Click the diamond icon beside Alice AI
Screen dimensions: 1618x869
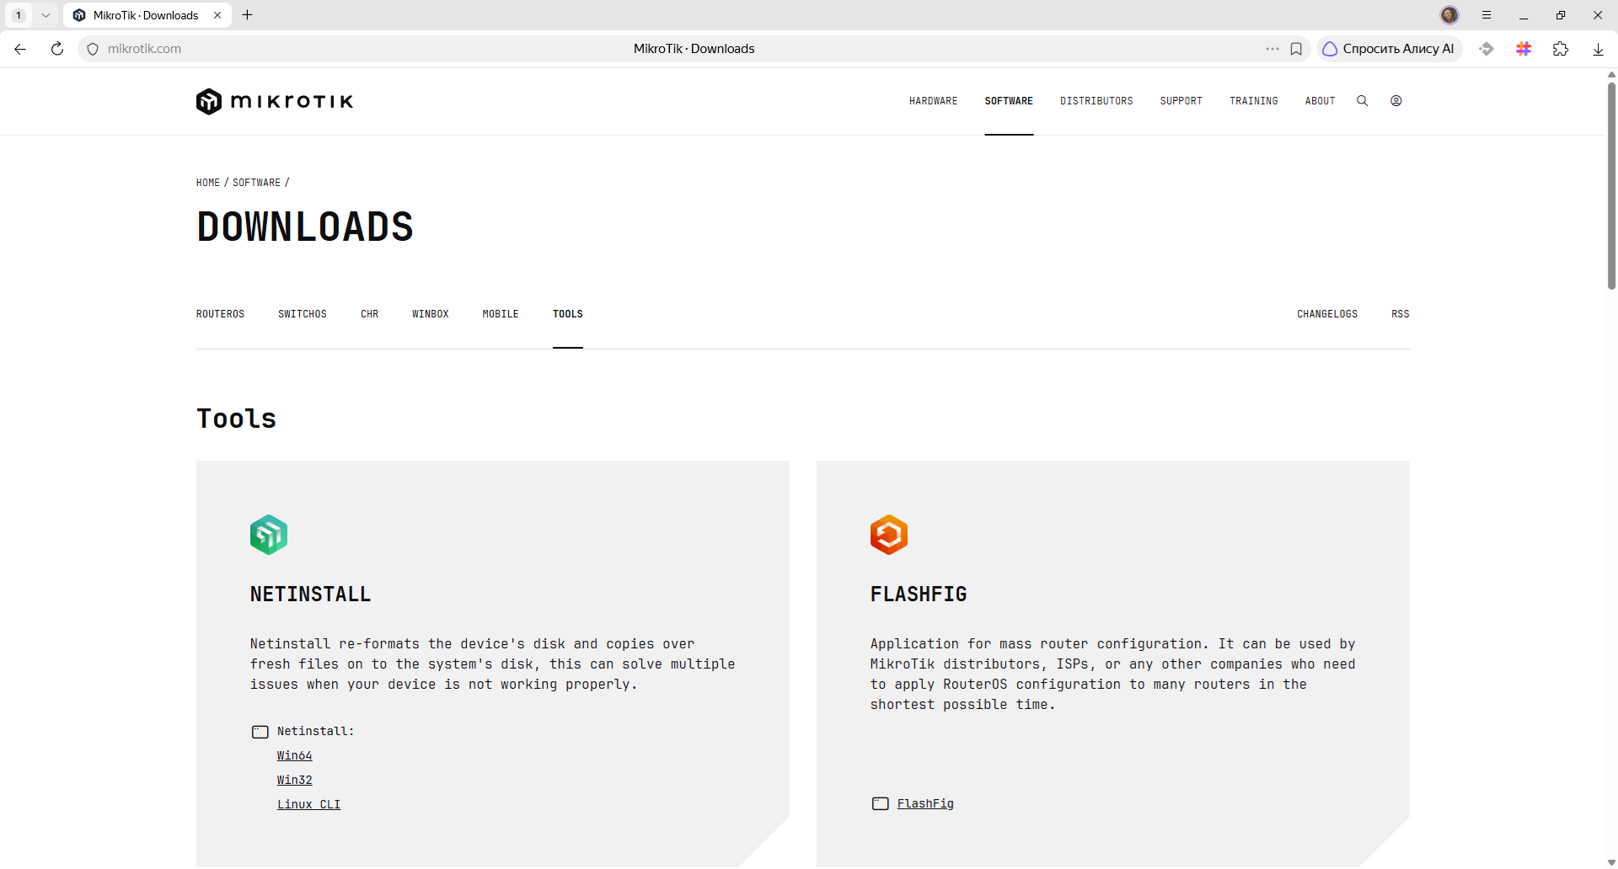click(x=1487, y=49)
